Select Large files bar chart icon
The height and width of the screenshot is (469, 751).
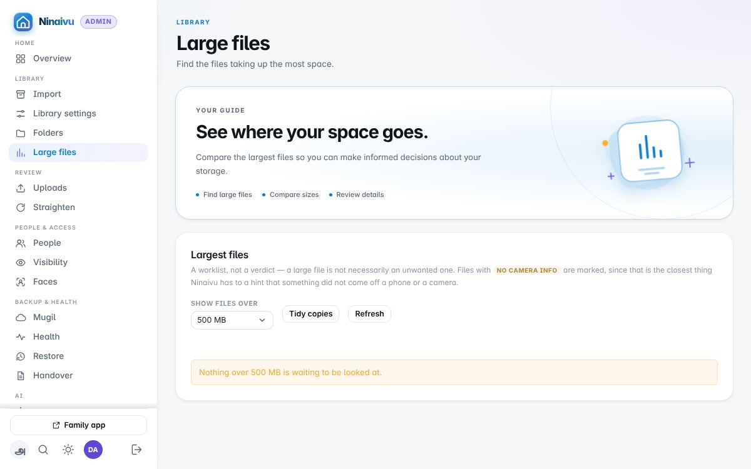(x=21, y=153)
